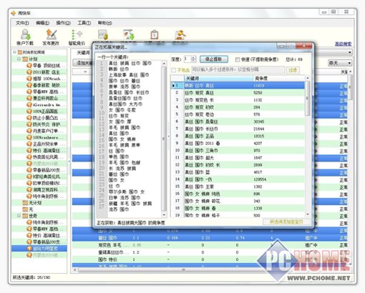
Task: Click the 竞争度 column header
Action: [x=278, y=78]
